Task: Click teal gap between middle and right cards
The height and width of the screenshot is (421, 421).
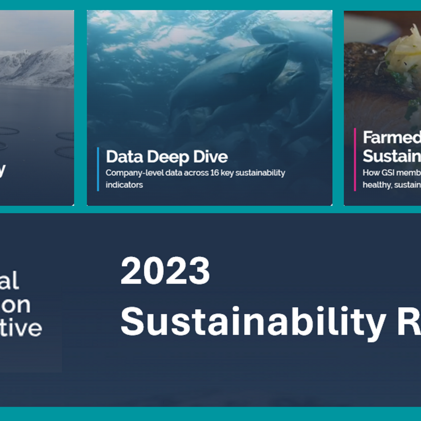Action: (x=338, y=108)
